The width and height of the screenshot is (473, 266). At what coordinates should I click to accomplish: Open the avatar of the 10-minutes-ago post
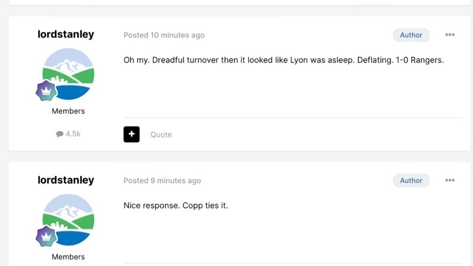coord(69,74)
